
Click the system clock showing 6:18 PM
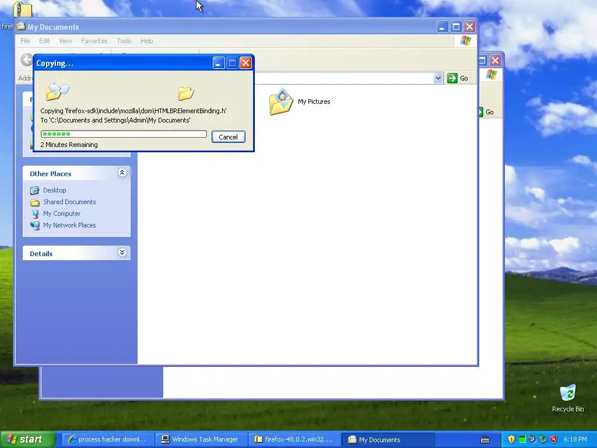click(x=575, y=440)
